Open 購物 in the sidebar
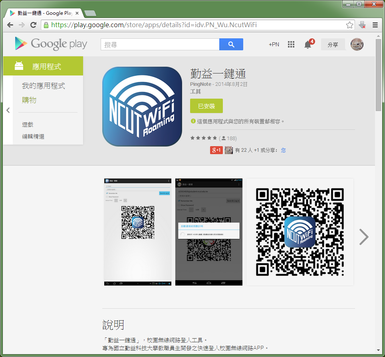This screenshot has height=357, width=385. [x=29, y=100]
